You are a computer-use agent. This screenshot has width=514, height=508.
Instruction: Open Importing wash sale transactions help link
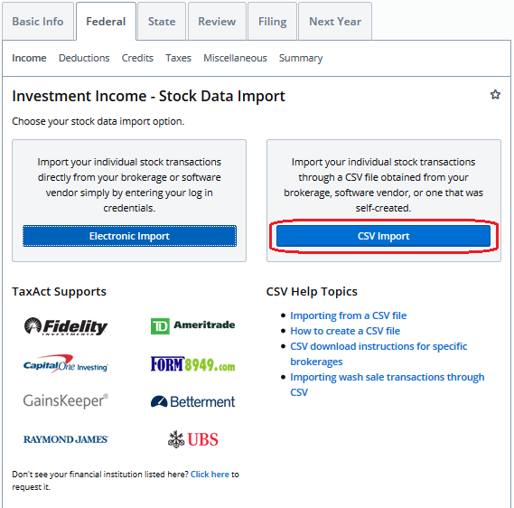click(388, 385)
